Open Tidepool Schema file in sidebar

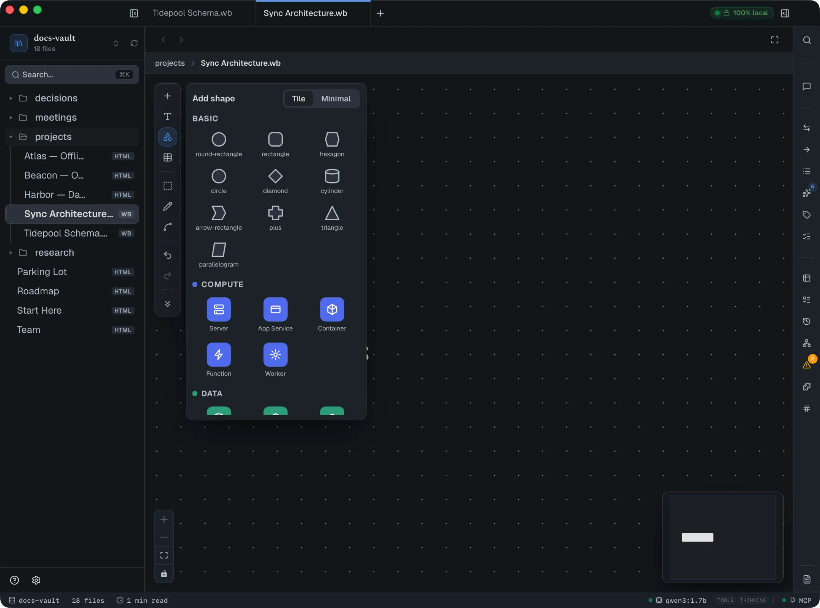[72, 233]
